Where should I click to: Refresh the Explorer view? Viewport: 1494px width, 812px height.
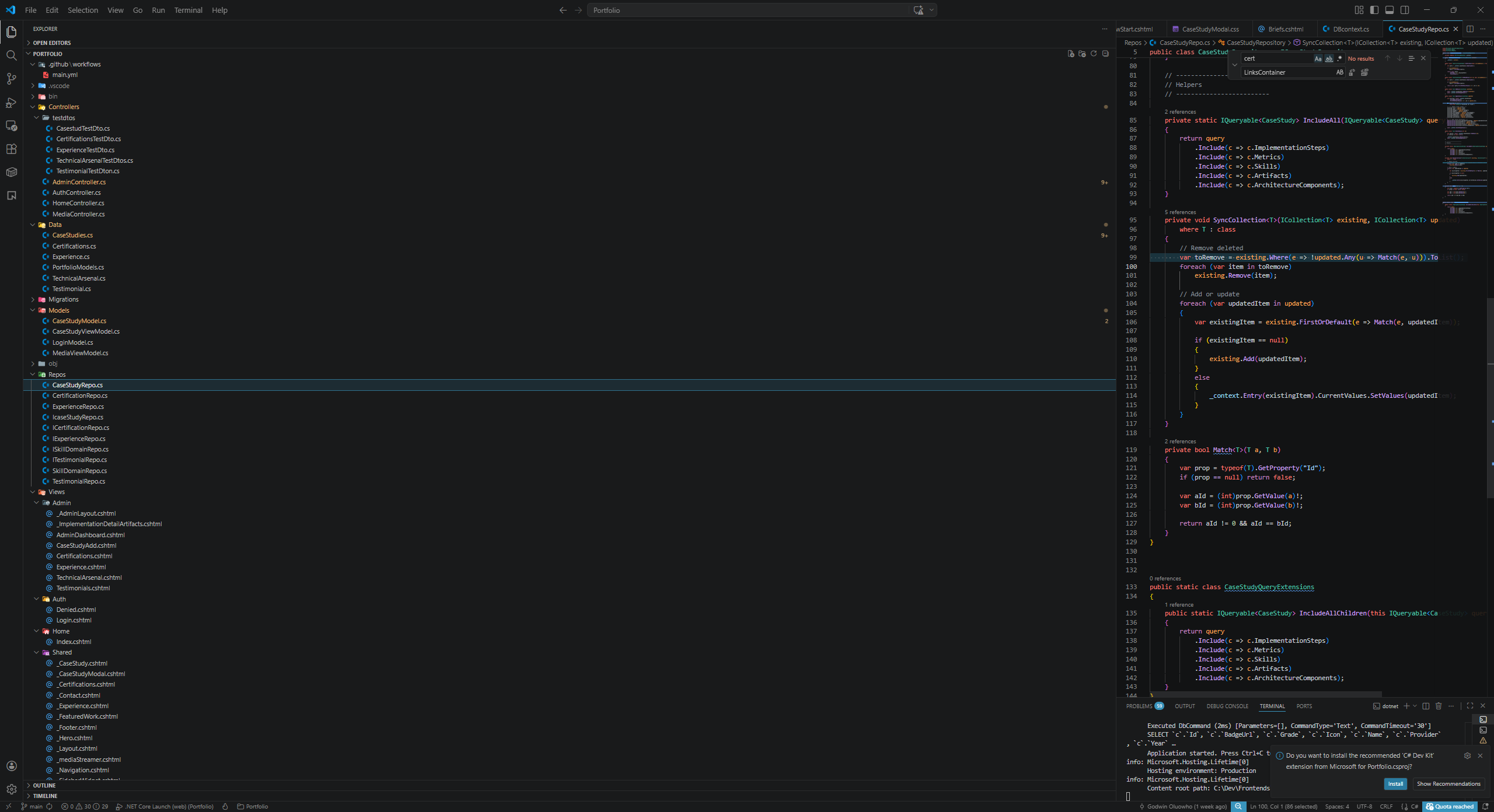pos(1093,54)
